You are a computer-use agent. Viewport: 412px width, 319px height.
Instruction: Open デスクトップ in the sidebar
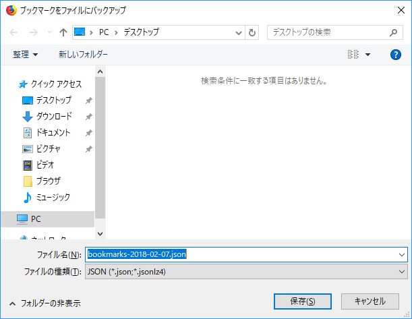coord(53,100)
